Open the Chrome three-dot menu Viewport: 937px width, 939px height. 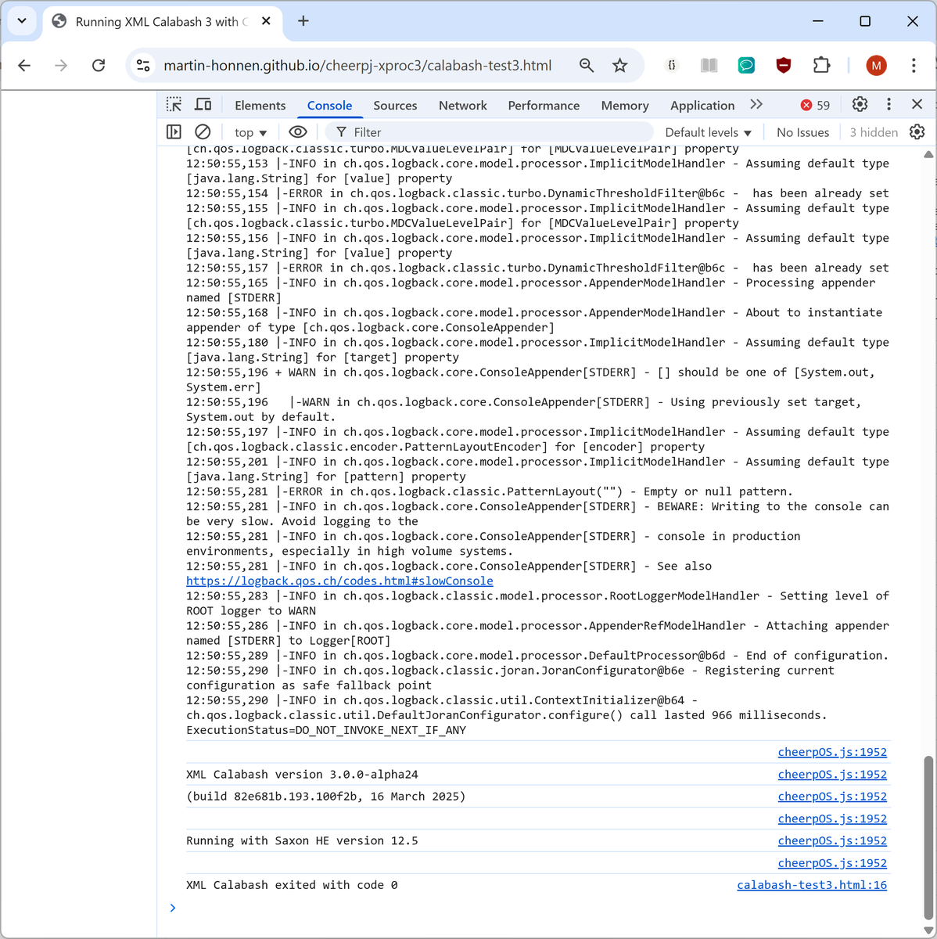point(914,66)
